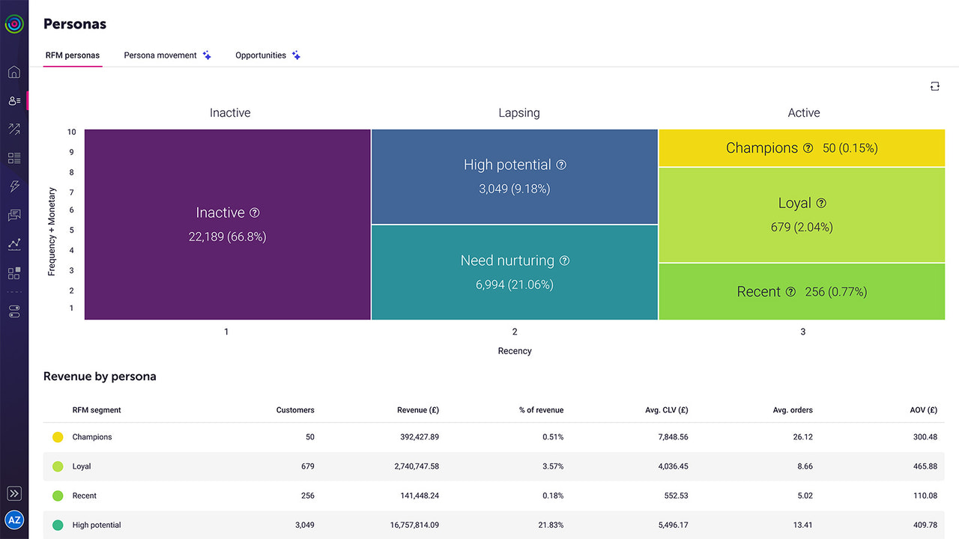This screenshot has width=959, height=539.
Task: Open the Opportunities tab
Action: coord(260,55)
